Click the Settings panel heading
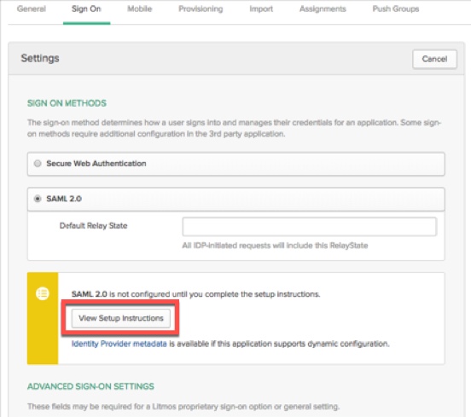The image size is (471, 417). pyautogui.click(x=40, y=58)
